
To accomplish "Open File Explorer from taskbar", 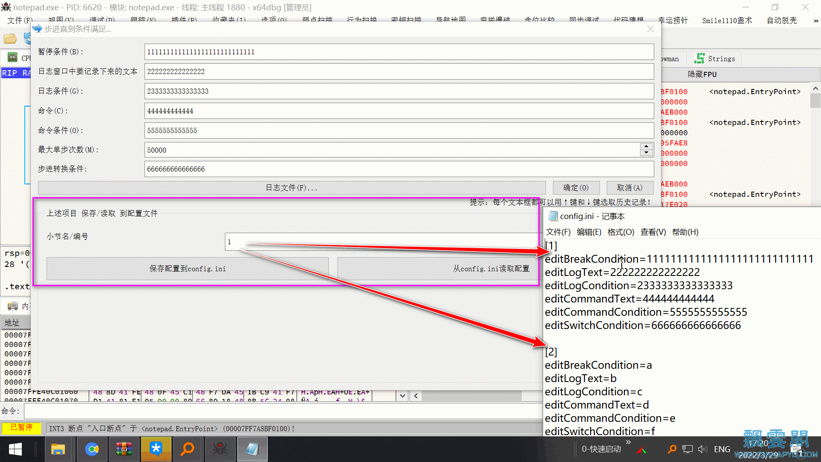I will coord(58,449).
